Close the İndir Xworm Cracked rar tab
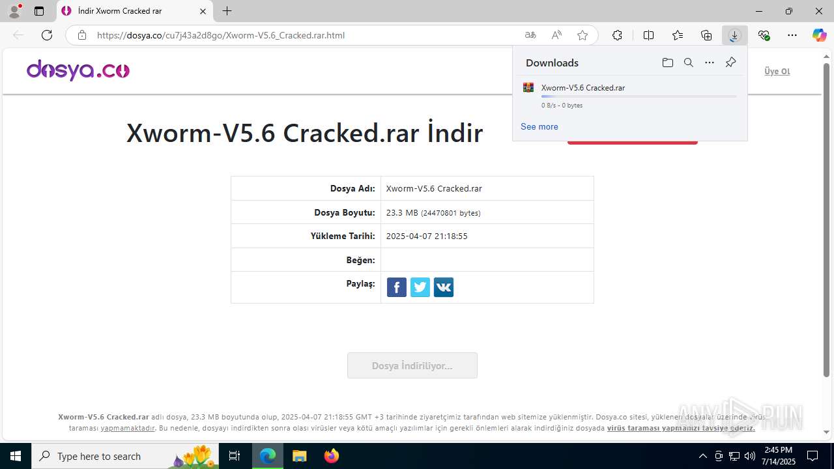Screen dimensions: 834x469 (x=203, y=11)
